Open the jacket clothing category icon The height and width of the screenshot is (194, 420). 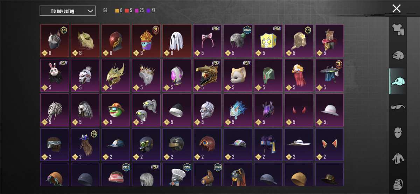pos(398,159)
